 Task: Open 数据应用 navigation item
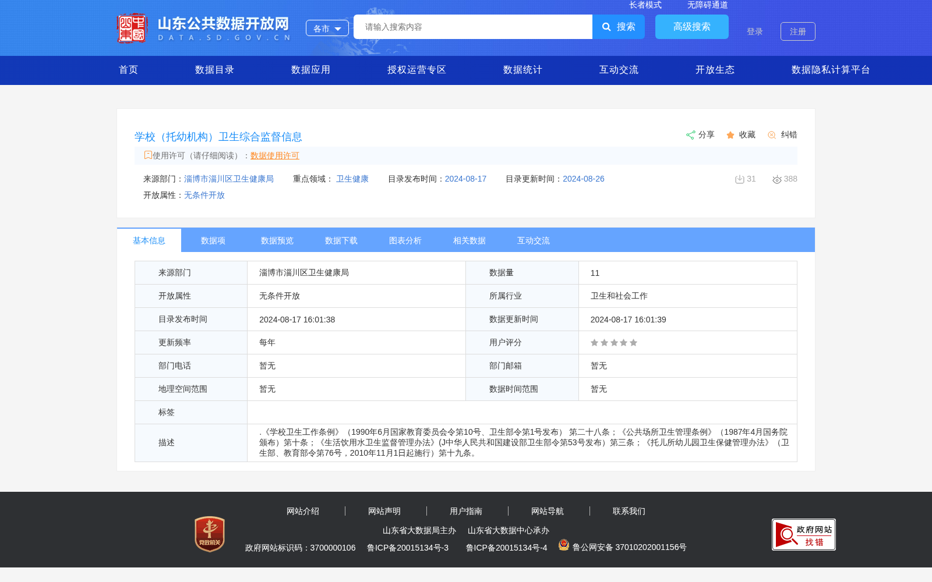(x=311, y=70)
